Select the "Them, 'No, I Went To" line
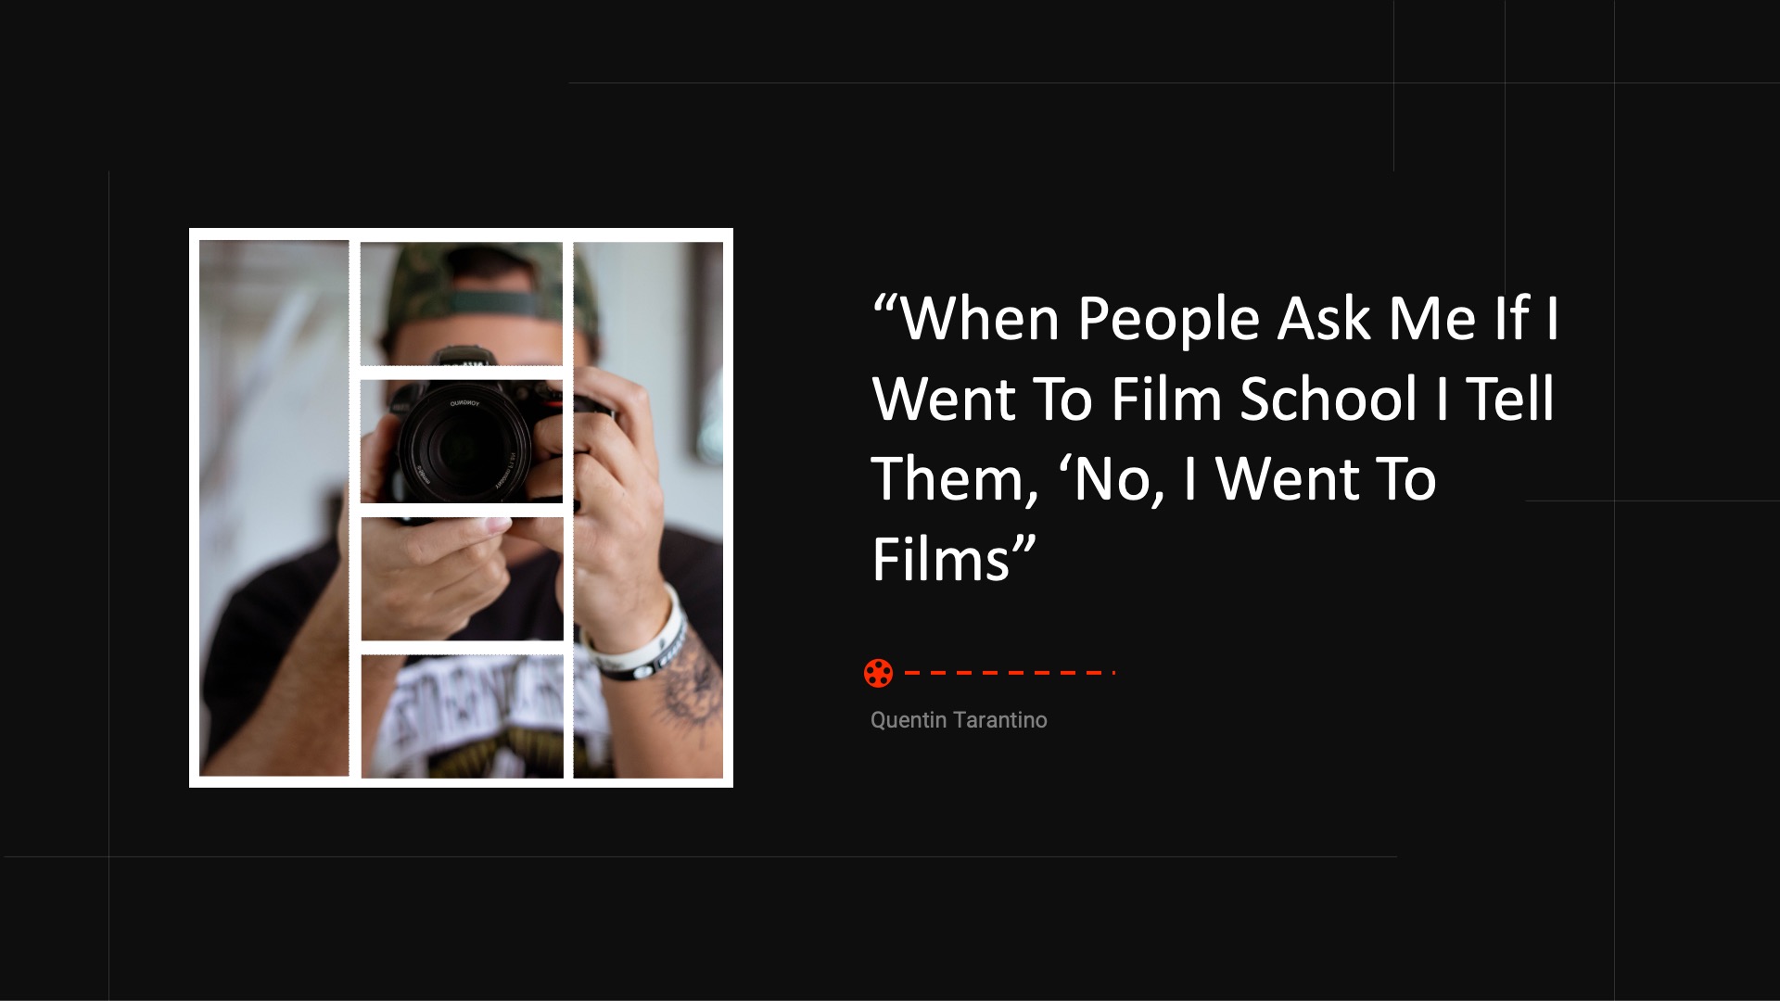The width and height of the screenshot is (1780, 1001). (x=1153, y=480)
